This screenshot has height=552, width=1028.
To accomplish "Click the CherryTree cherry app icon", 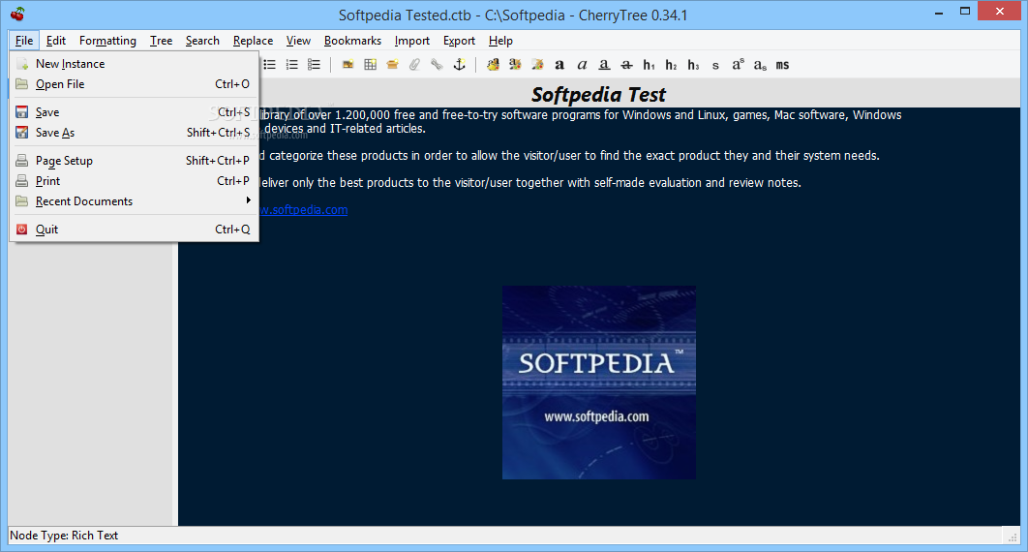I will [17, 14].
